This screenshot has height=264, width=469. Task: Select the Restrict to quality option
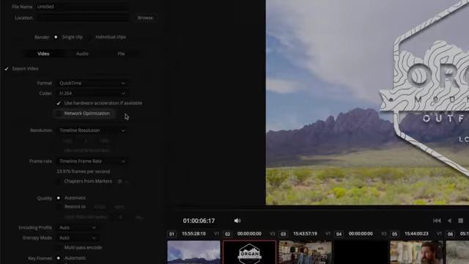click(x=59, y=207)
